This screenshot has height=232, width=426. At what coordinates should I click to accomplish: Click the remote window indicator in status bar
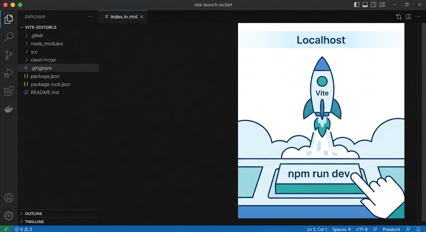pos(6,229)
